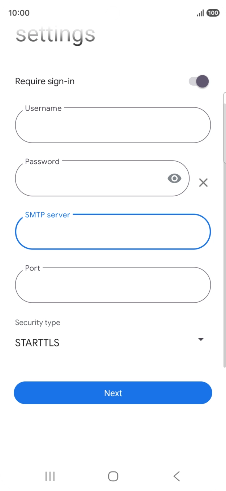
Task: Toggle the Require sign-in switch
Action: [199, 81]
